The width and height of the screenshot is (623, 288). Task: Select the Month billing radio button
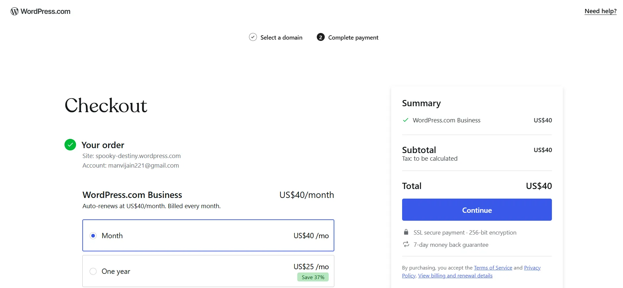(93, 236)
